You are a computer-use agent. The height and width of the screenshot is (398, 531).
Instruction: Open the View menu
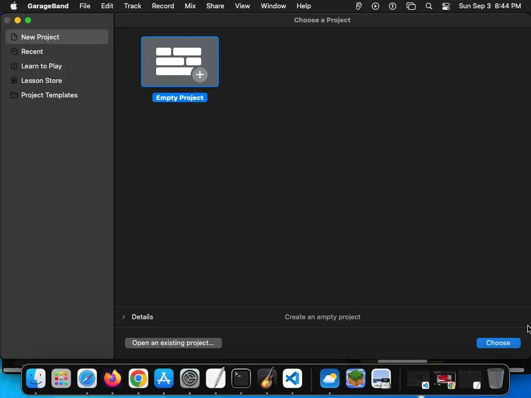click(x=243, y=6)
